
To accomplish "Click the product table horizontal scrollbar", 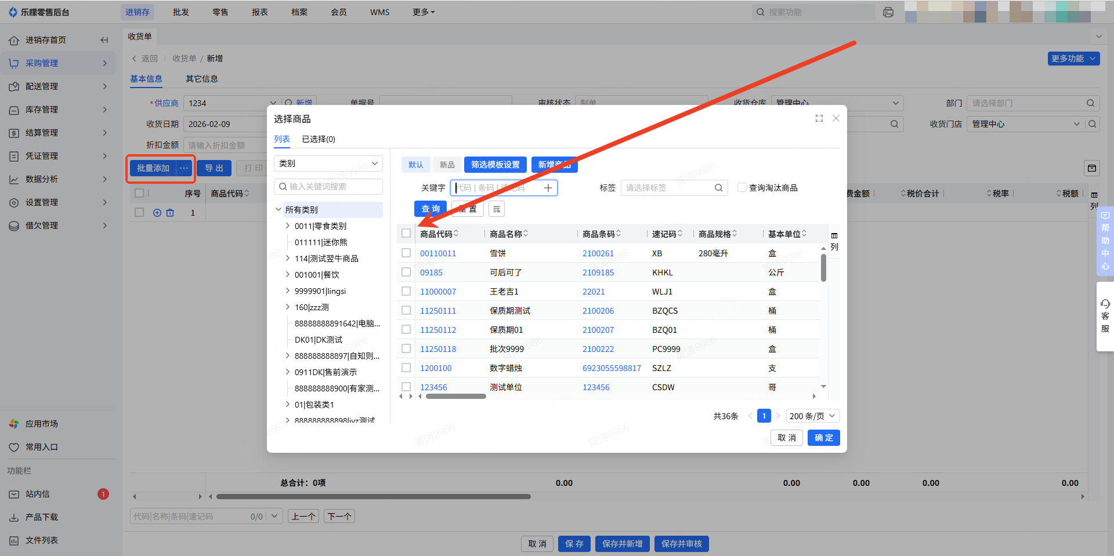I will 456,397.
